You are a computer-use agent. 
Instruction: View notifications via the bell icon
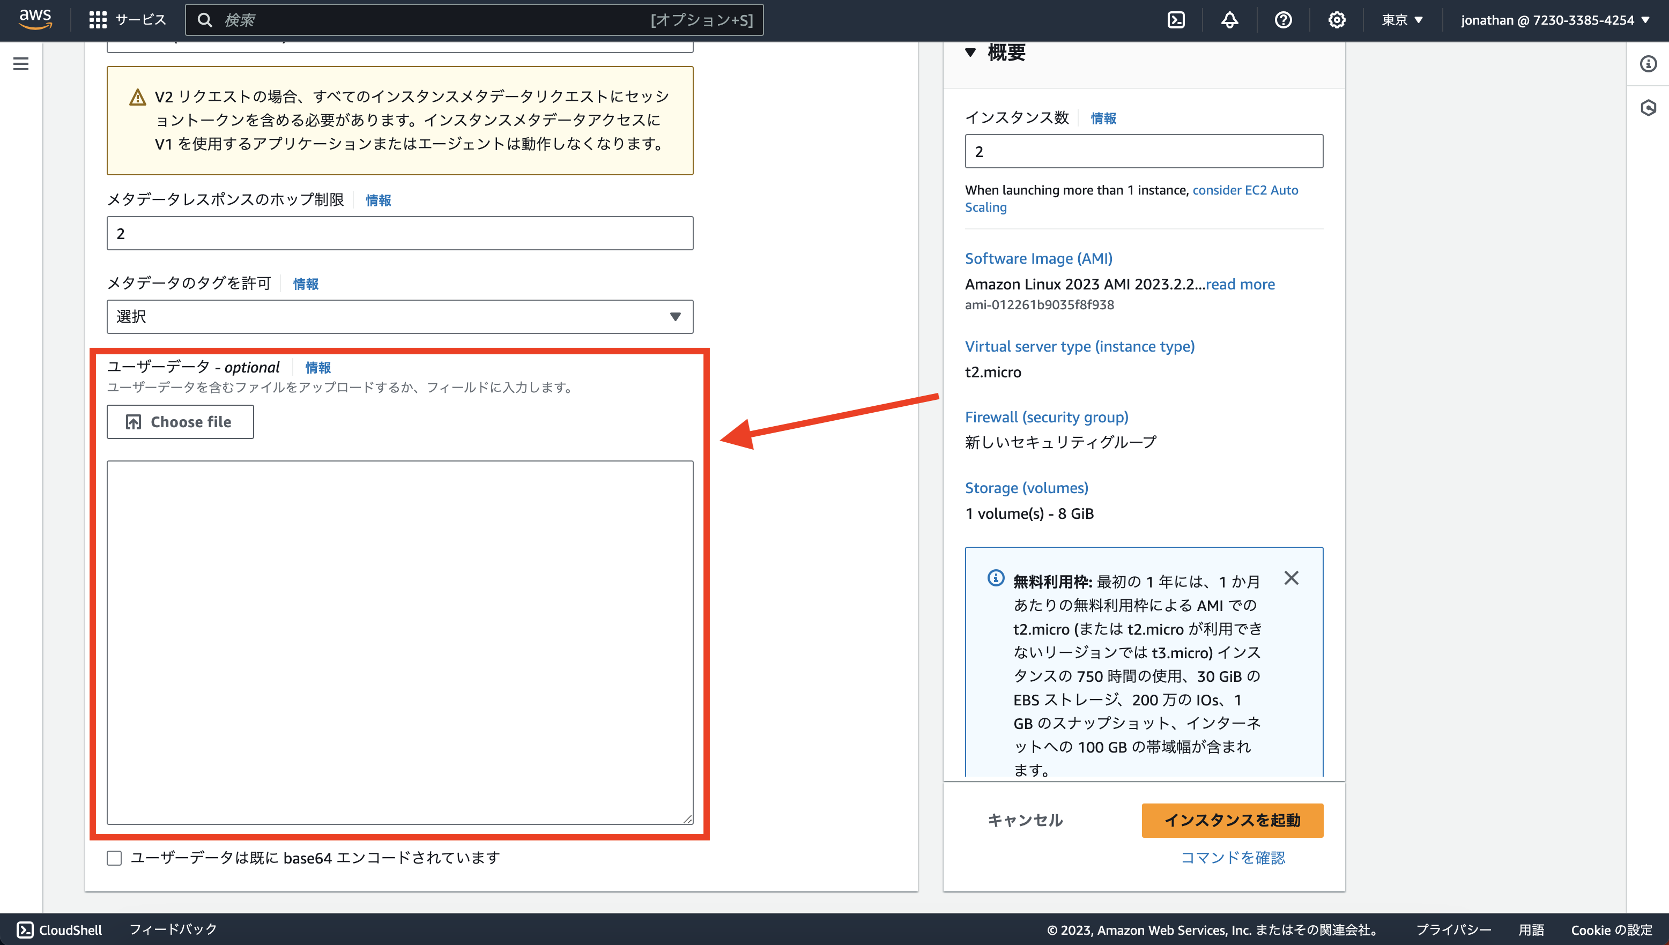[1230, 19]
